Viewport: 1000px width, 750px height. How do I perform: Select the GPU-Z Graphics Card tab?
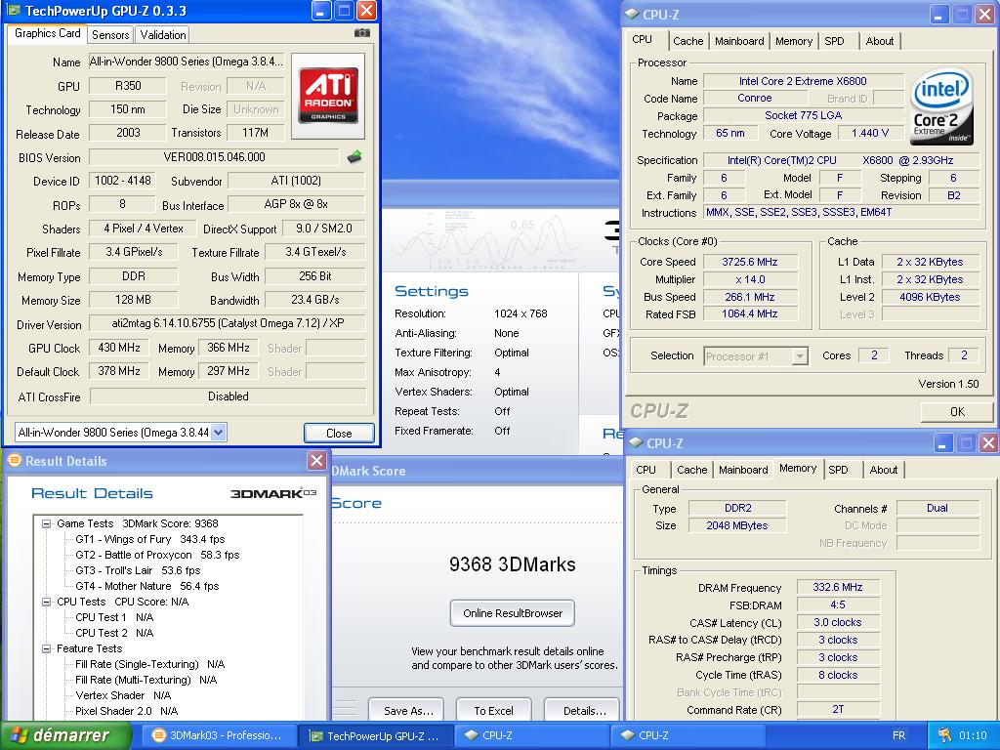47,33
